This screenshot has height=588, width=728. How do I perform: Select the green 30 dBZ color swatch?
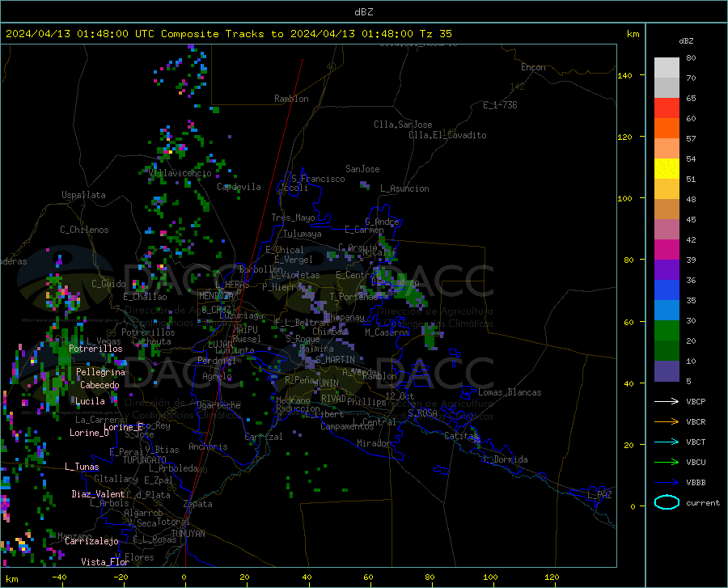tap(667, 331)
